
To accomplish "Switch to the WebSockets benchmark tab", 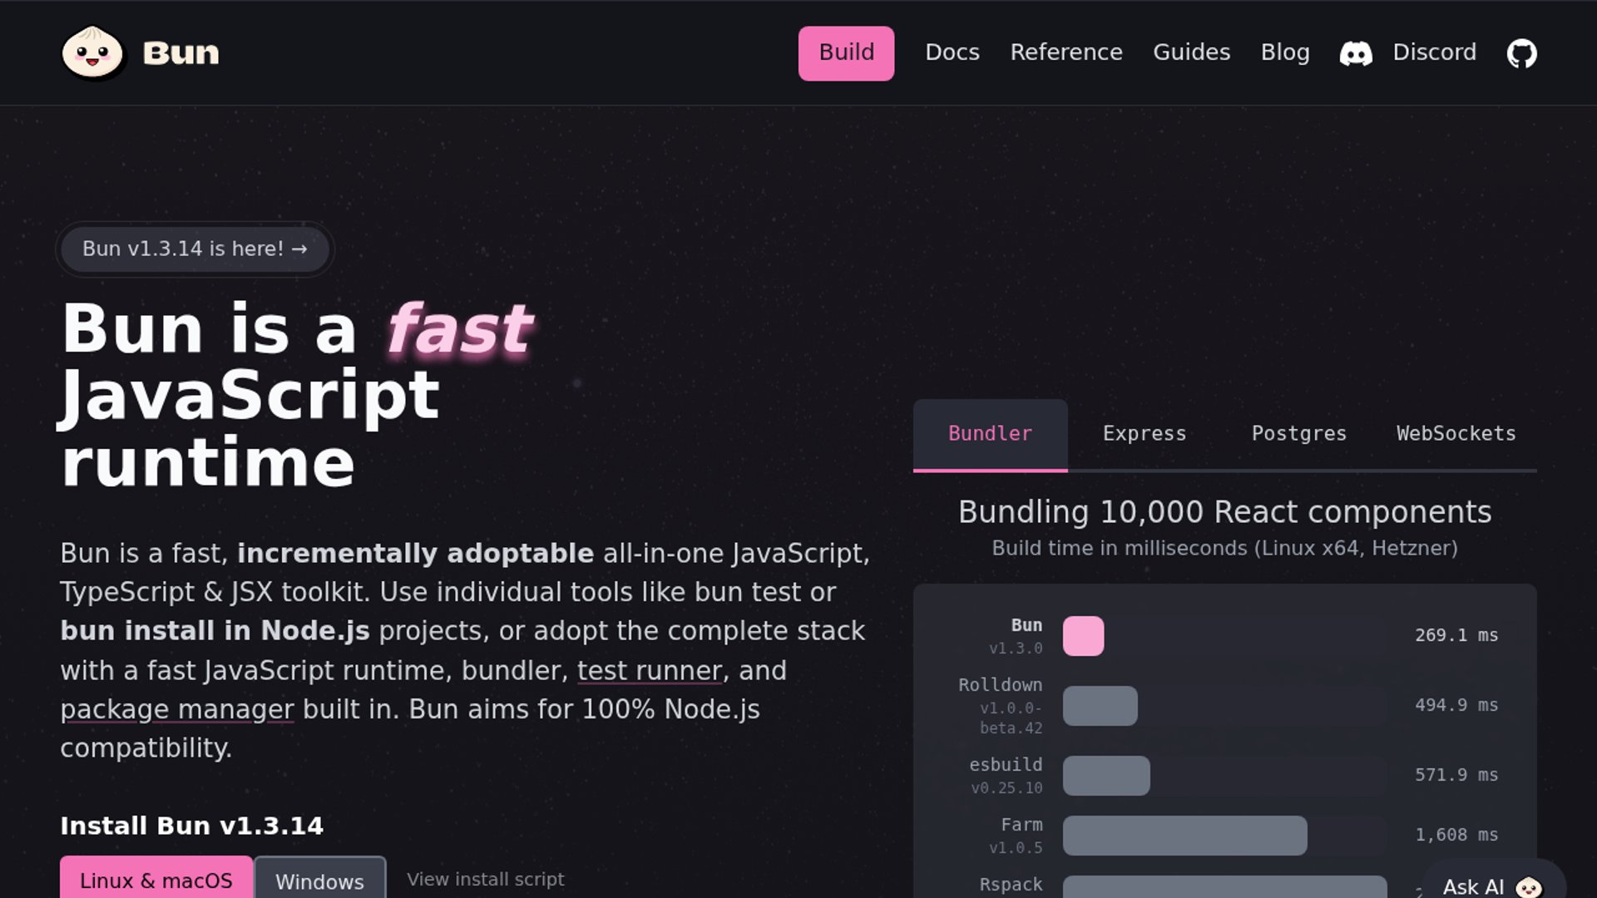I will (x=1456, y=434).
